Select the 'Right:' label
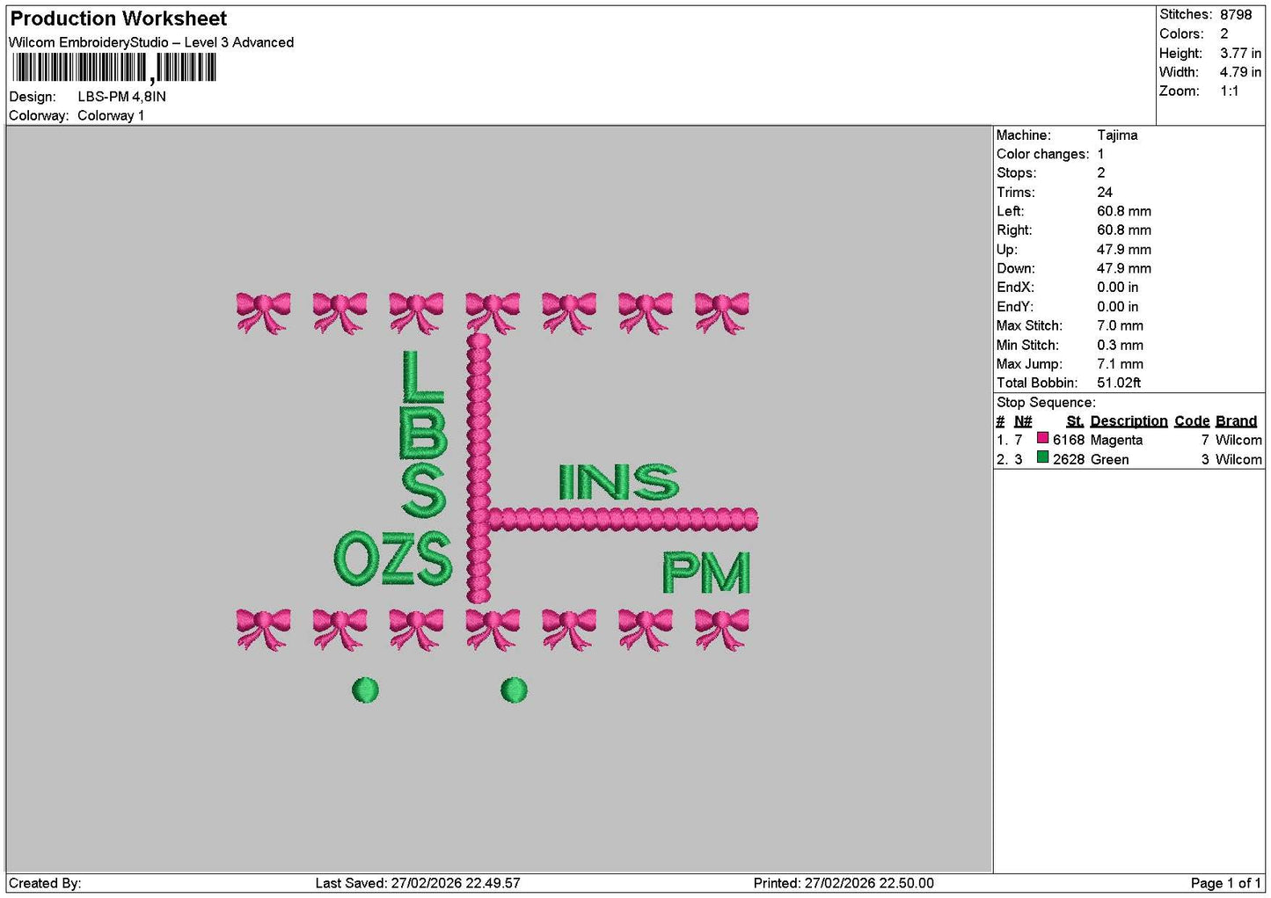 [x=1014, y=230]
